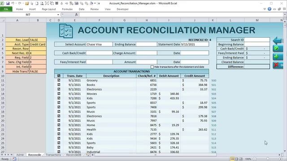
Task: Open the Developer ribbon tab
Action: coord(122,9)
